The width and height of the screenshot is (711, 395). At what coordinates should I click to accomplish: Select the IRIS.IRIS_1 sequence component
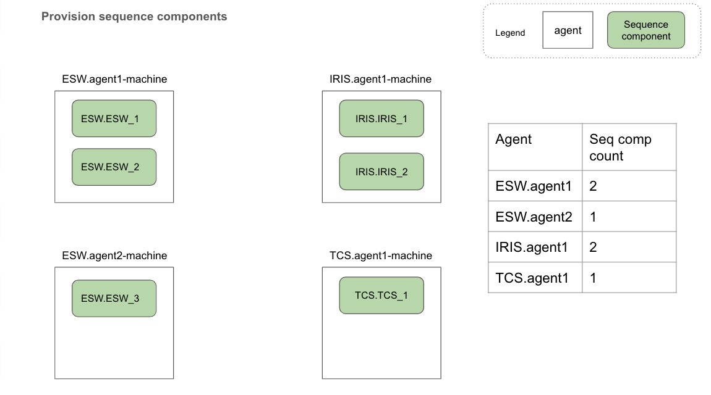pyautogui.click(x=381, y=118)
